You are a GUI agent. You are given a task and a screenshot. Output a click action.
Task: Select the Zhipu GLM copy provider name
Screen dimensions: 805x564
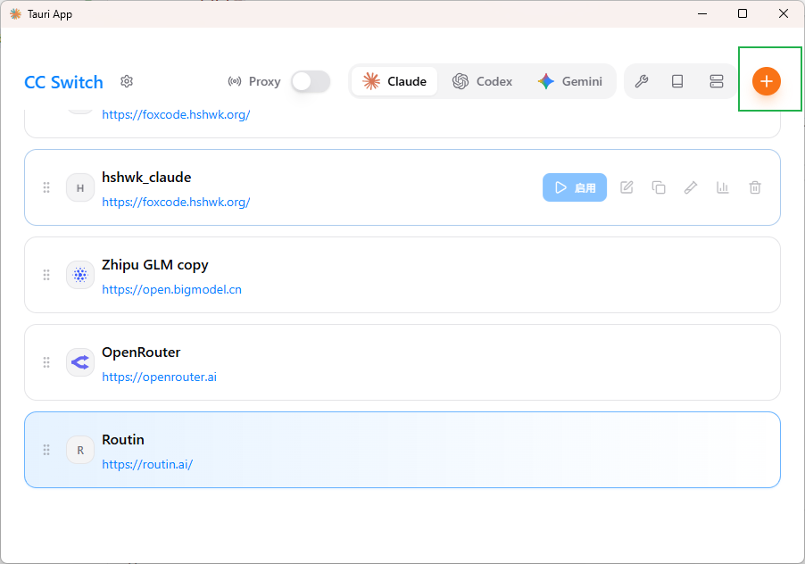pos(155,265)
